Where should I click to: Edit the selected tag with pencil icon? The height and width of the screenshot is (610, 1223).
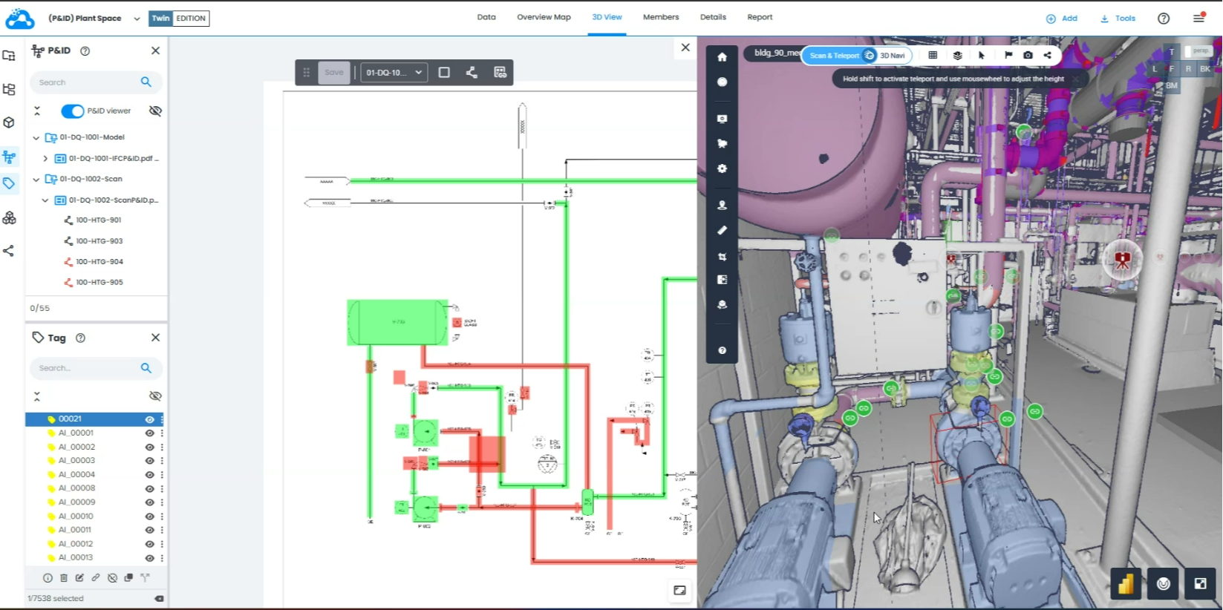[x=79, y=577]
